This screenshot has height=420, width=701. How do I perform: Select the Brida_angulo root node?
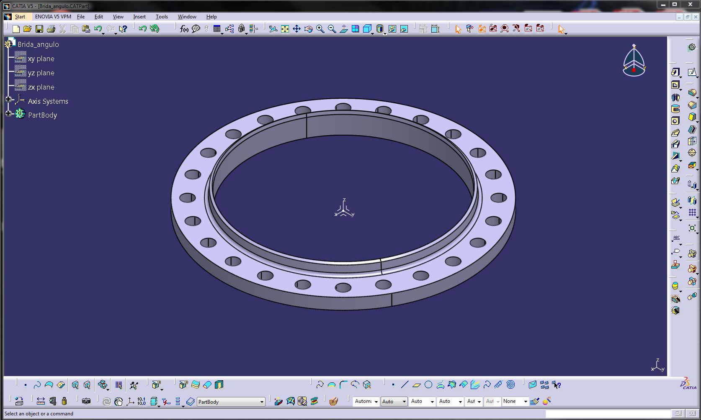tap(38, 44)
